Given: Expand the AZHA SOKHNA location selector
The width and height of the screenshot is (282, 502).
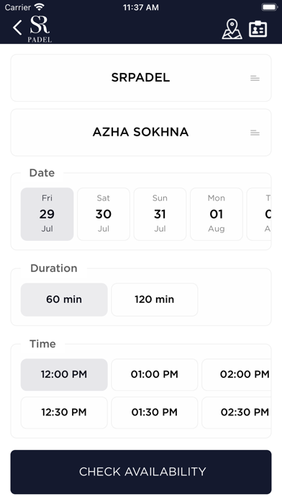Looking at the screenshot, I should coord(141,132).
